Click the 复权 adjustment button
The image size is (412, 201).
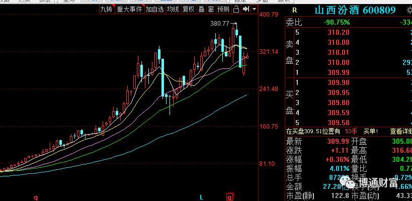(x=189, y=9)
